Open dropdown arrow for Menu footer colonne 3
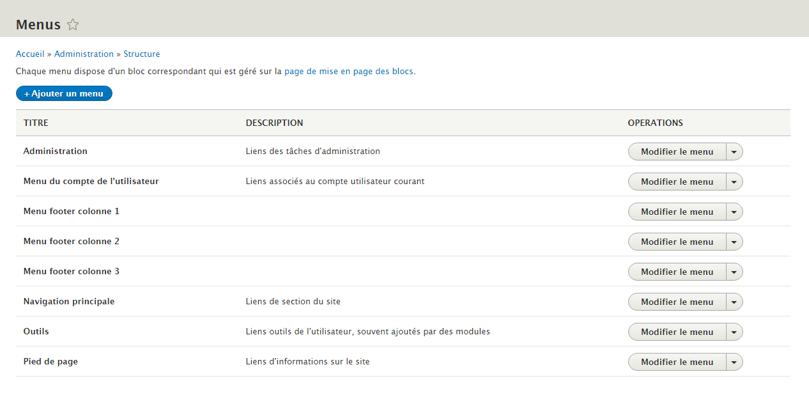Image resolution: width=809 pixels, height=397 pixels. [734, 272]
